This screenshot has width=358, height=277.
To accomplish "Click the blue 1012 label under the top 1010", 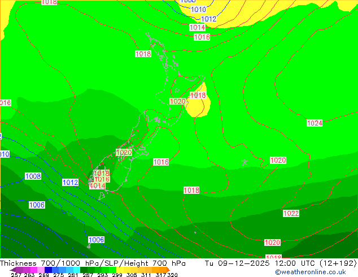I will click(209, 19).
